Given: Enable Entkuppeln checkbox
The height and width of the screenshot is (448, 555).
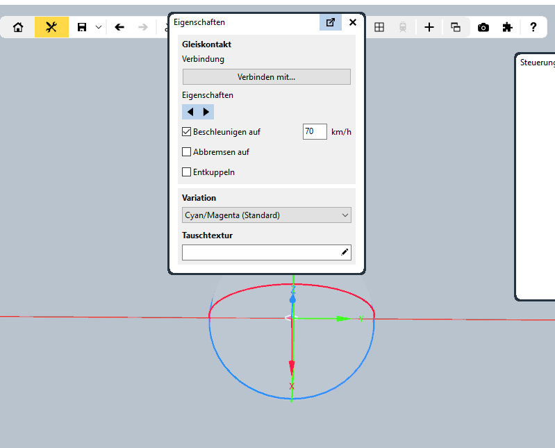Looking at the screenshot, I should click(187, 172).
